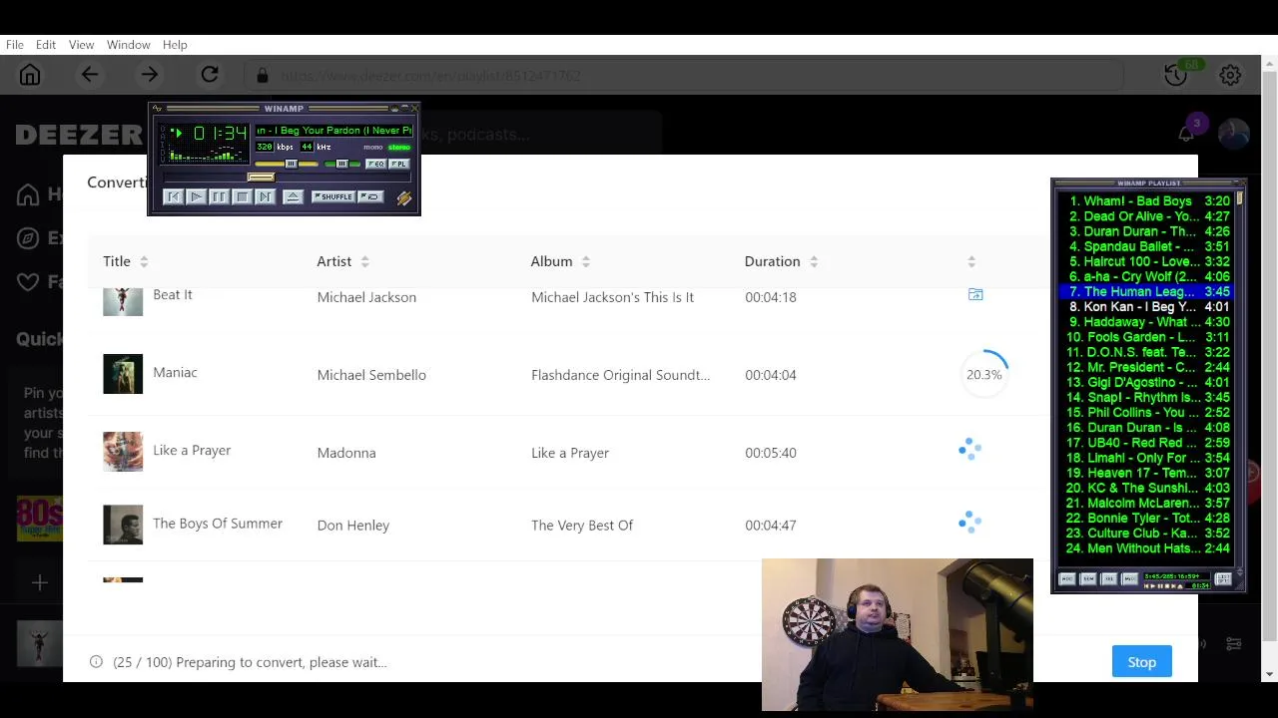Click the URL address bar
Image resolution: width=1278 pixels, height=718 pixels.
click(x=684, y=75)
